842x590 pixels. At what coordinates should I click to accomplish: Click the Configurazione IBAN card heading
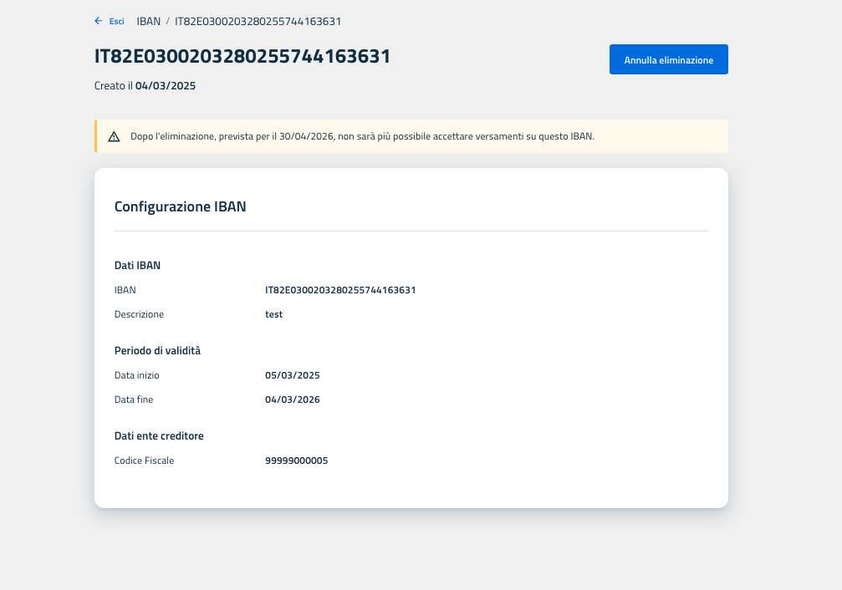tap(180, 206)
